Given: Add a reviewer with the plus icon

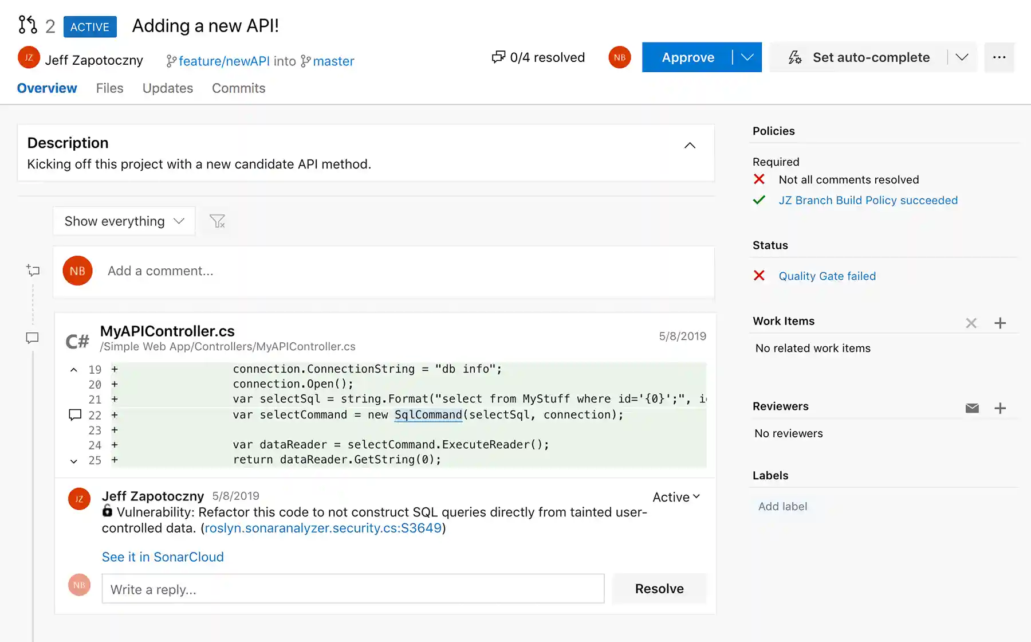Looking at the screenshot, I should tap(1001, 408).
